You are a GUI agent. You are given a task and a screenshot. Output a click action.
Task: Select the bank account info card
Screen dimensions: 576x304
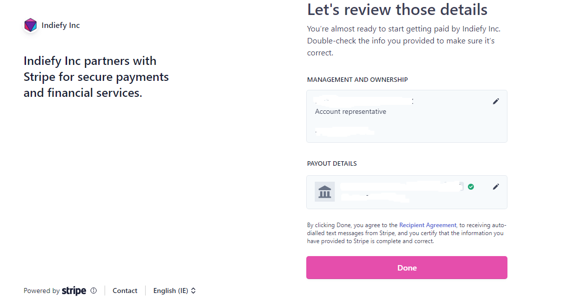pyautogui.click(x=407, y=192)
